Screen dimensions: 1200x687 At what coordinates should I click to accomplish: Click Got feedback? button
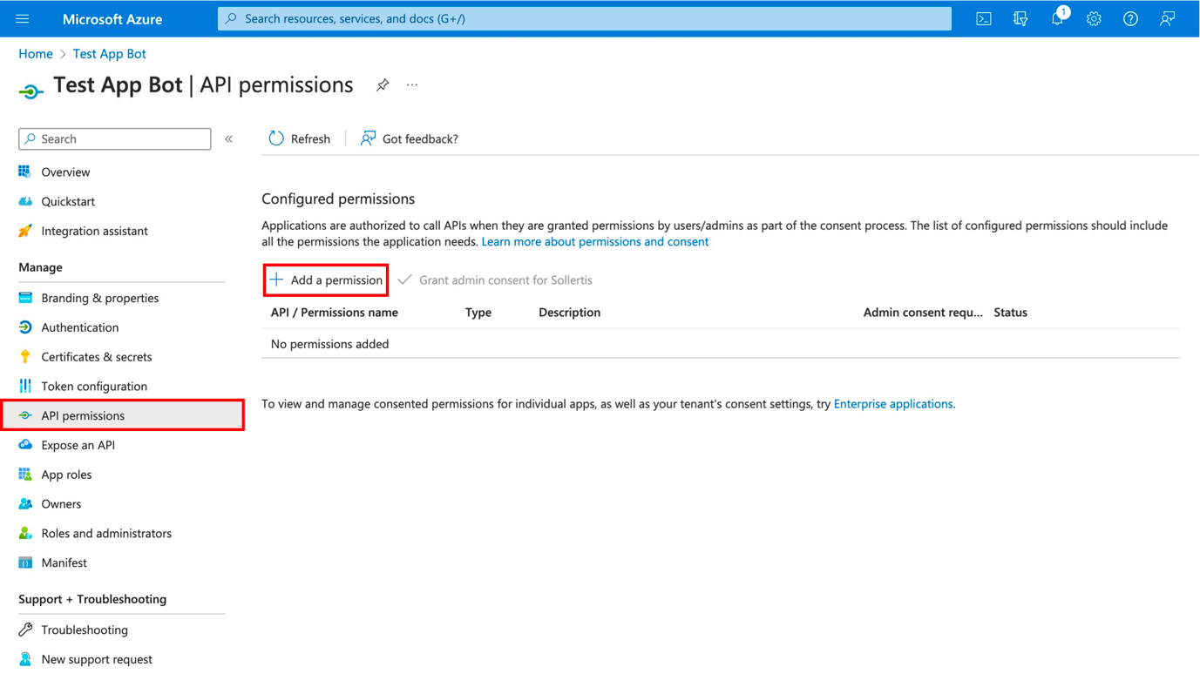pyautogui.click(x=410, y=139)
